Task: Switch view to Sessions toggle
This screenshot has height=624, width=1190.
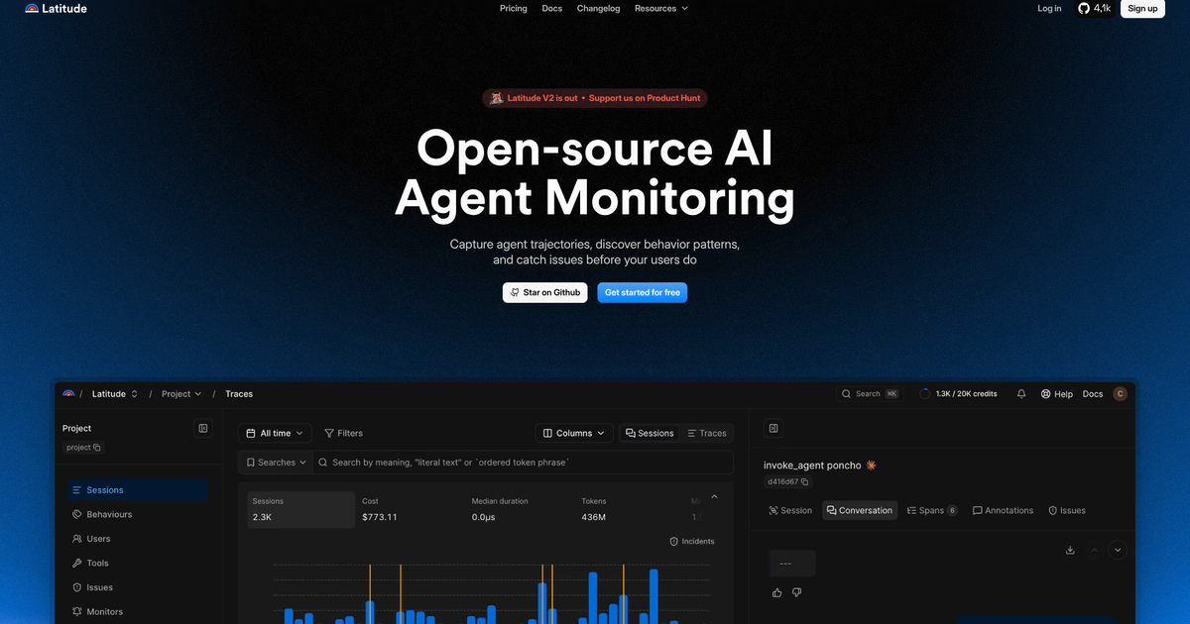Action: 650,433
